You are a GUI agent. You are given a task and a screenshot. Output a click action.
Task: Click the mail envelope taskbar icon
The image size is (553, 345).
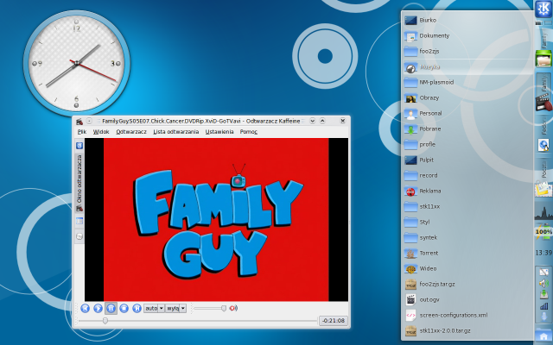click(543, 190)
